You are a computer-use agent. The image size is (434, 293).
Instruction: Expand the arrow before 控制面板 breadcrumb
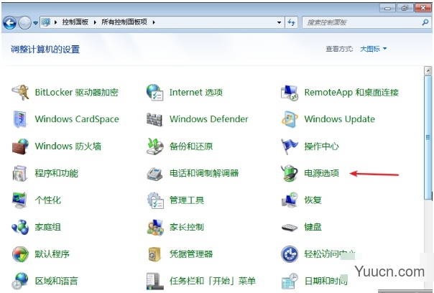point(55,22)
